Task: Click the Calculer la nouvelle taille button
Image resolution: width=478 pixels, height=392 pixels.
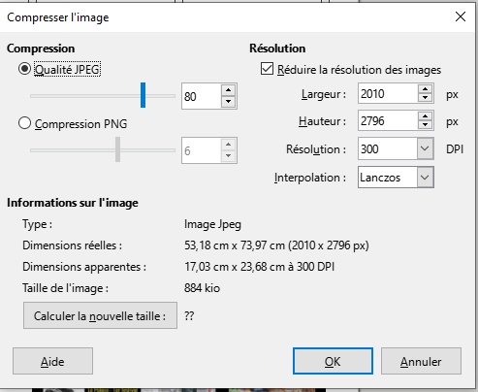Action: (100, 315)
